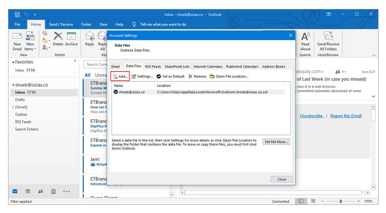Screen dimensions: 386x213
Task: Open the Help ribbon tab
Action: pyautogui.click(x=119, y=24)
